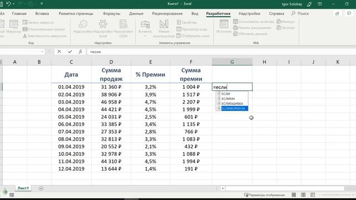Open the Undo history dropdown arrow
The height and width of the screenshot is (200, 356).
(13, 4)
